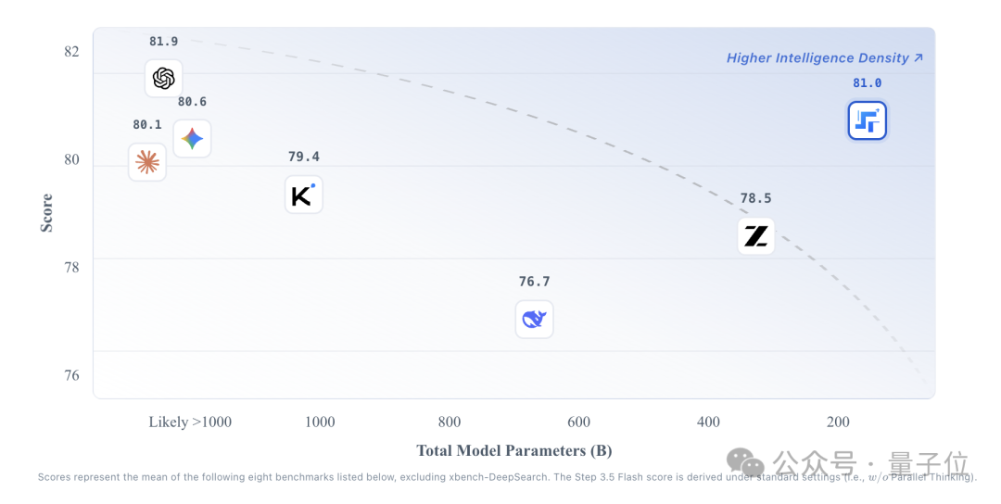The width and height of the screenshot is (1001, 504).
Task: Click the OpenAI logo data point
Action: [x=164, y=79]
